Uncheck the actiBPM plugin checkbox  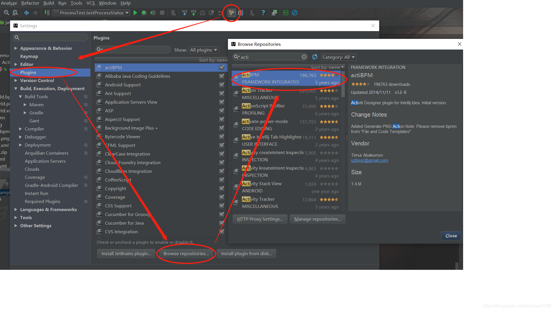(222, 67)
